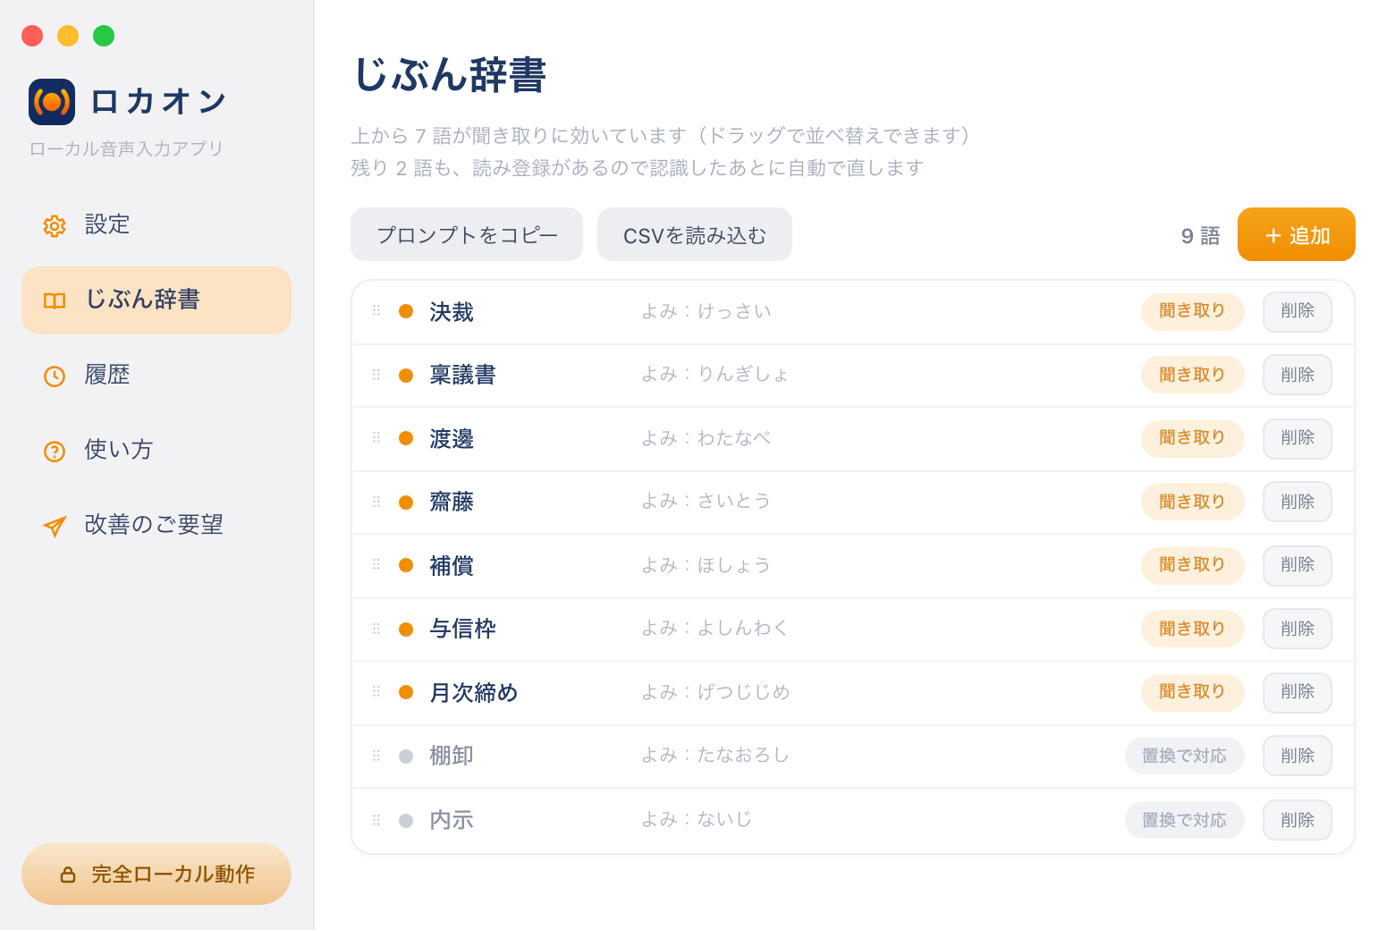Viewport: 1395px width, 930px height.
Task: Delete the 渡邊 entry
Action: (x=1298, y=438)
